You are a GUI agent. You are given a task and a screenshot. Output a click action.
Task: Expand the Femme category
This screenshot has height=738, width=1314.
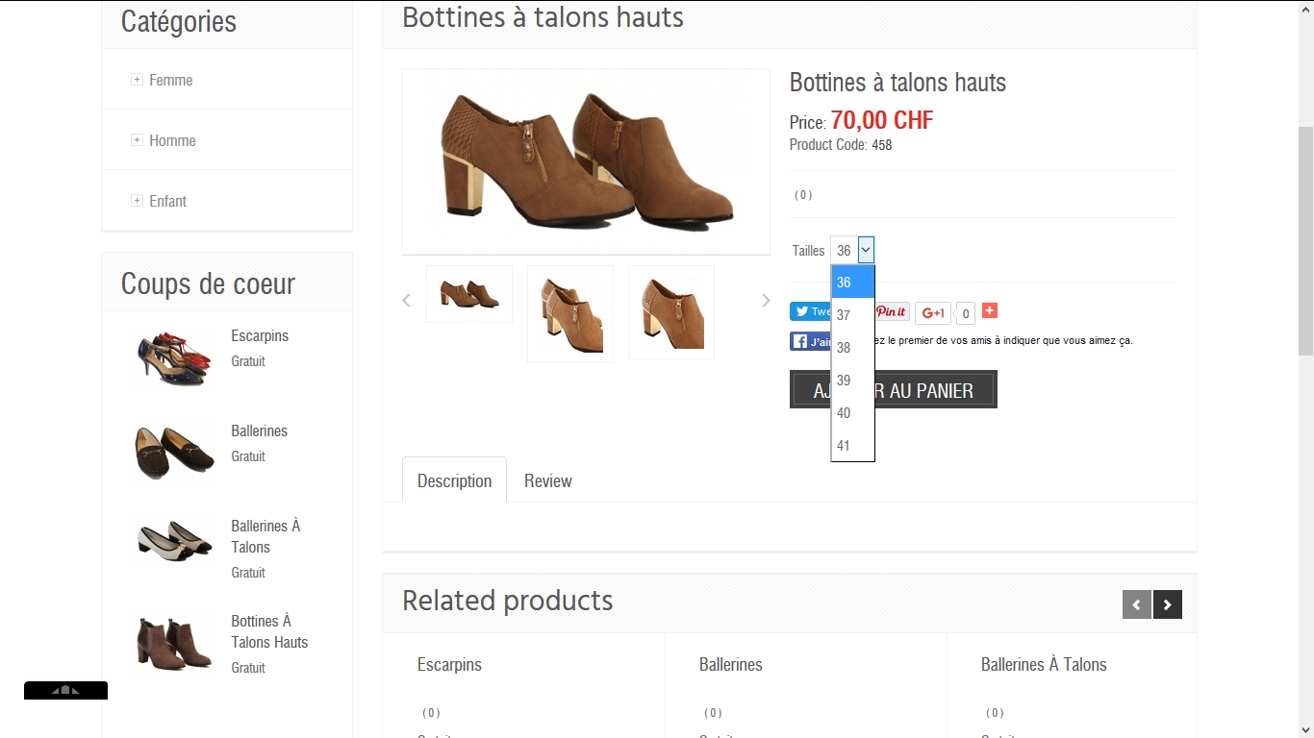click(x=137, y=80)
